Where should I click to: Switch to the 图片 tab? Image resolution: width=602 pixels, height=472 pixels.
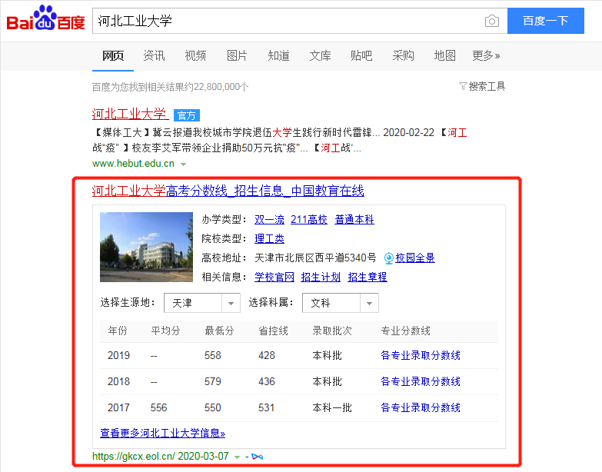(x=237, y=56)
